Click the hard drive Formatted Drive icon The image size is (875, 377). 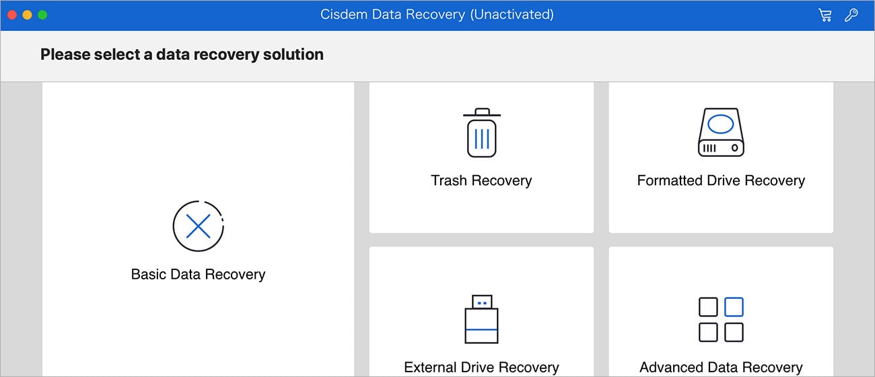pos(721,133)
